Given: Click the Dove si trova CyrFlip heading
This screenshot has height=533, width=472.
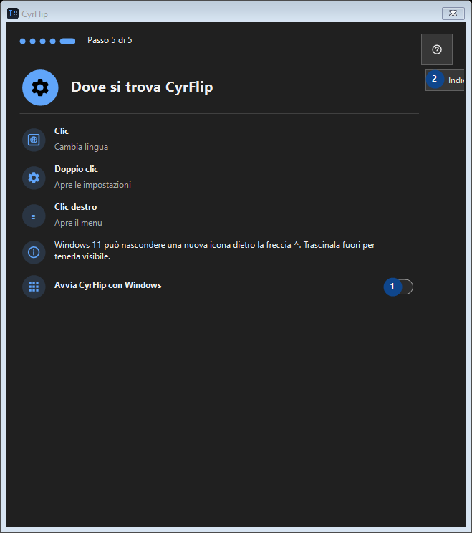Looking at the screenshot, I should [142, 87].
